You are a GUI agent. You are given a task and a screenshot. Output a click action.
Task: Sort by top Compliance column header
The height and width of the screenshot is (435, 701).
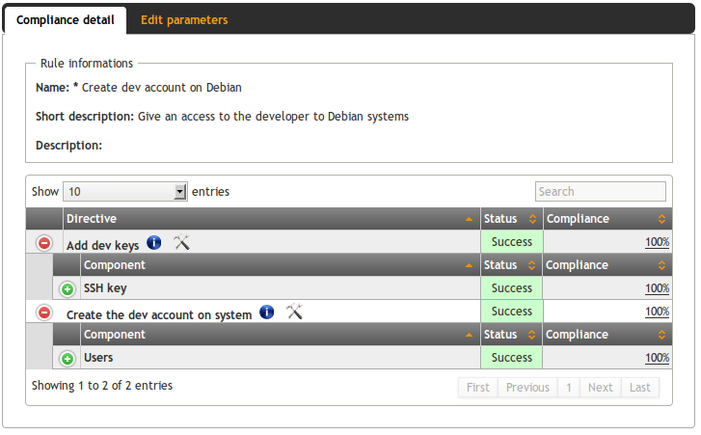(x=607, y=219)
